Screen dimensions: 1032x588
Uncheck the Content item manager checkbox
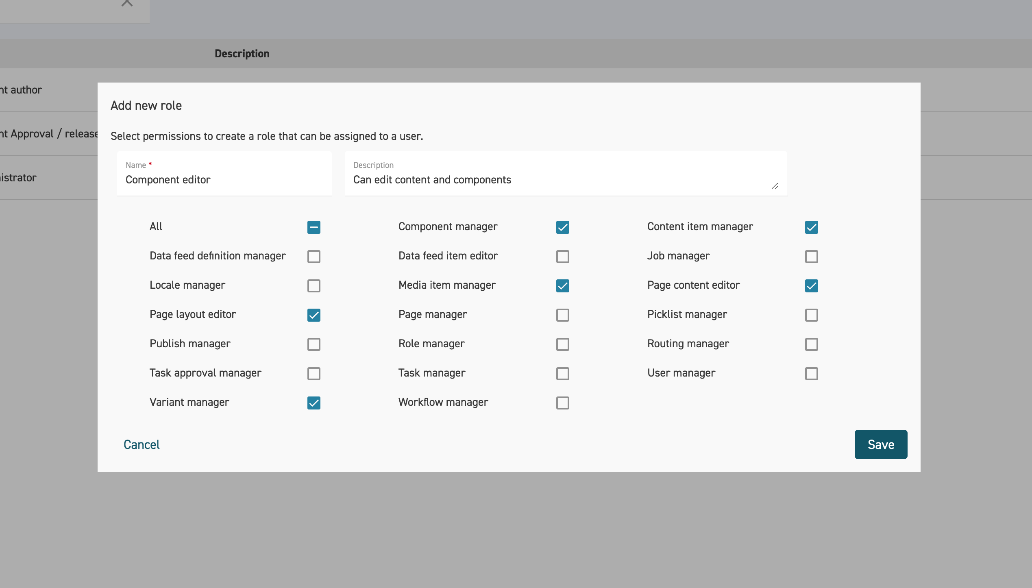(811, 227)
